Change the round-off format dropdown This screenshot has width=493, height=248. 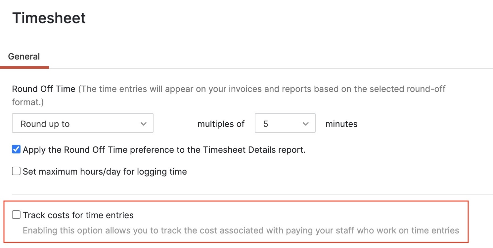tap(82, 123)
